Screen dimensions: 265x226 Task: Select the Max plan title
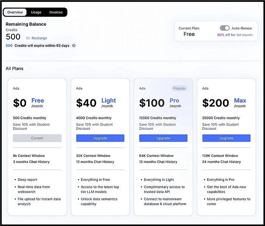(x=240, y=101)
